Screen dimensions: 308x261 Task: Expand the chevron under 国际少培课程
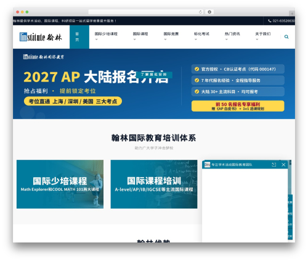pyautogui.click(x=96, y=39)
